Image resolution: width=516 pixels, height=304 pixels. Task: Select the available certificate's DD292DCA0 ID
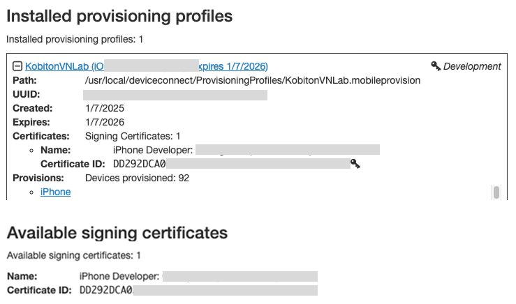(106, 290)
